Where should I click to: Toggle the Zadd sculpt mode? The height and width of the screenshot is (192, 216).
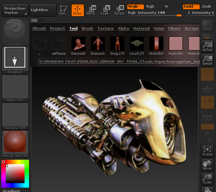pos(191,6)
